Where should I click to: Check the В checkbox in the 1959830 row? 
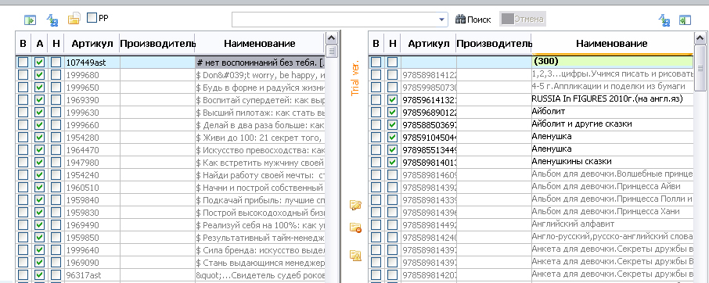click(x=23, y=212)
